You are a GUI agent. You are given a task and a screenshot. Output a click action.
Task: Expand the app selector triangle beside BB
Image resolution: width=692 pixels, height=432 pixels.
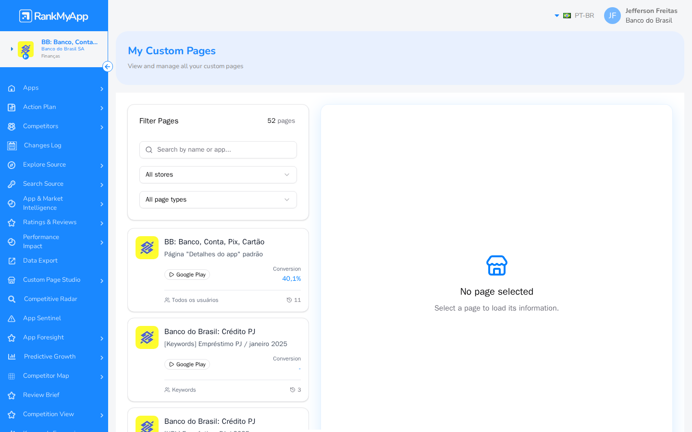[x=12, y=49]
